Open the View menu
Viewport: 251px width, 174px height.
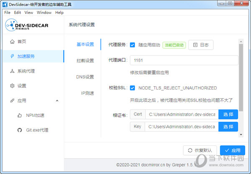[29, 13]
